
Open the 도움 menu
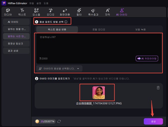click(46, 3)
